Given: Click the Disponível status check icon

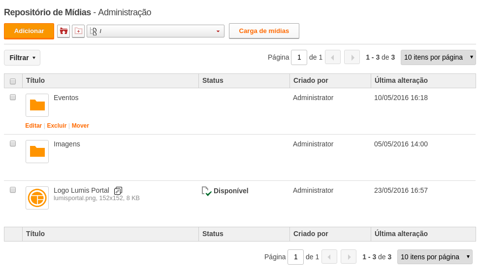Looking at the screenshot, I should point(206,191).
